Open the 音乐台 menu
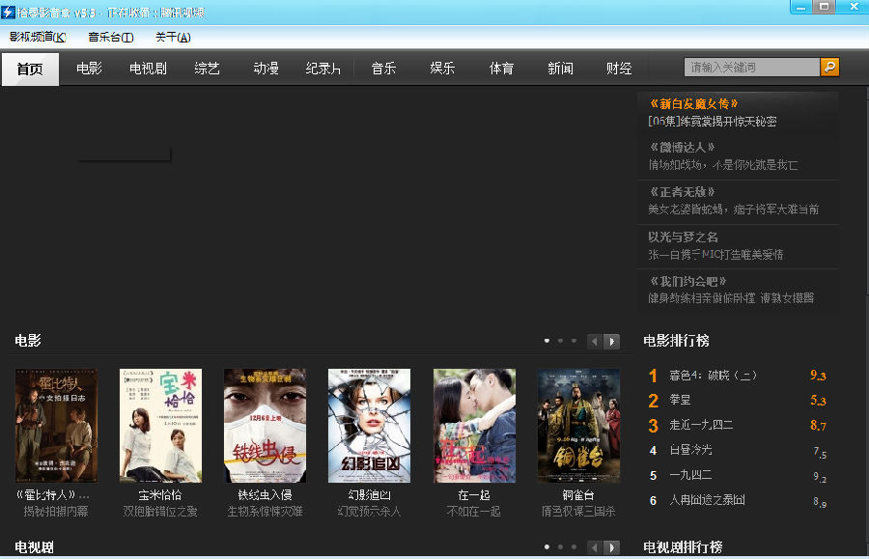The width and height of the screenshot is (869, 559). click(x=110, y=37)
